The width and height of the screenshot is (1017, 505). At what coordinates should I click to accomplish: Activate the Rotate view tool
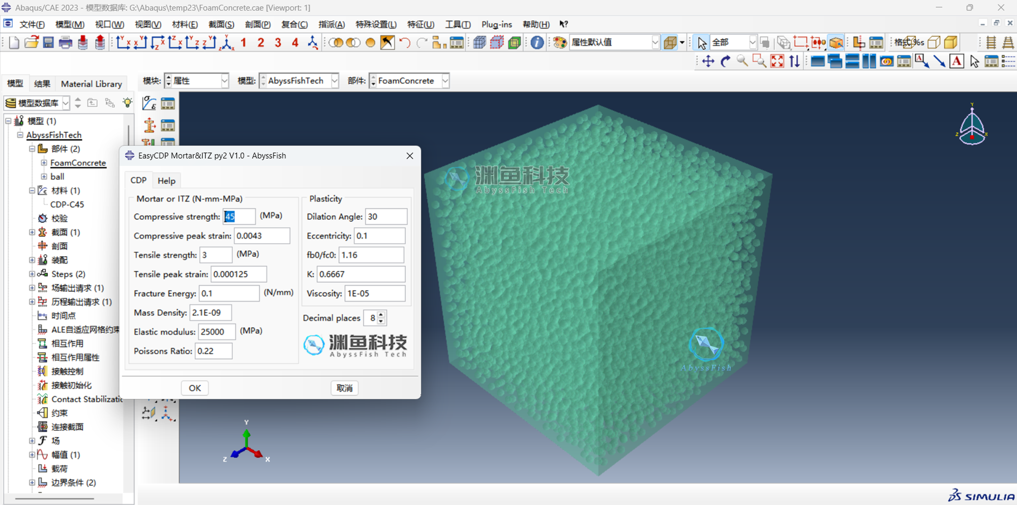[725, 62]
